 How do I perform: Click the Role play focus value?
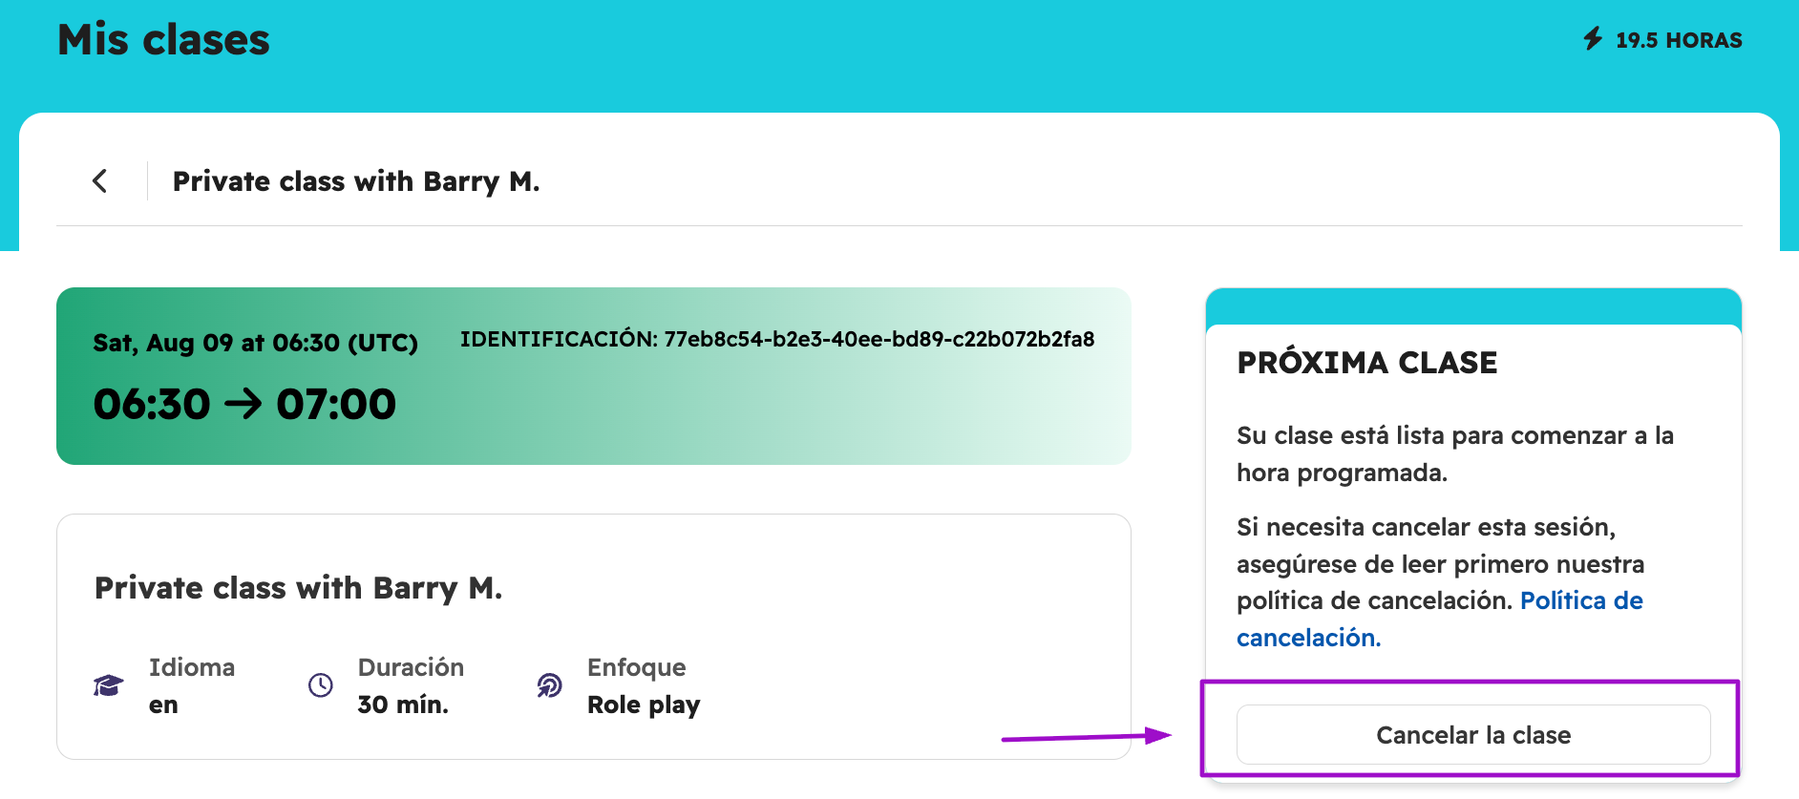coord(644,705)
